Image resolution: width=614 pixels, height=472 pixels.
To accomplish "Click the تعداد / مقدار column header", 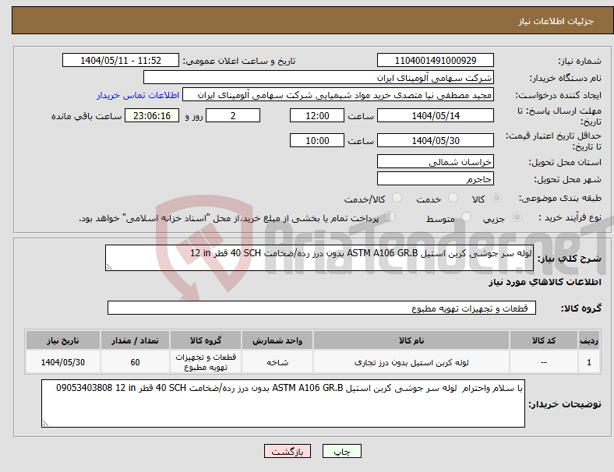I will [x=135, y=340].
